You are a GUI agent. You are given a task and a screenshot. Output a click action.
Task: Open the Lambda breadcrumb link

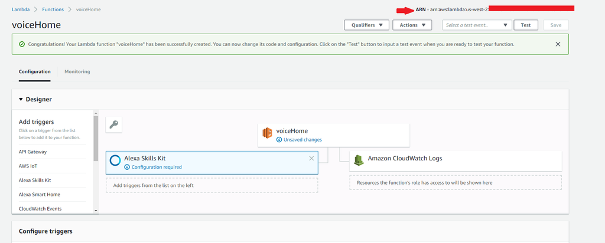[21, 10]
